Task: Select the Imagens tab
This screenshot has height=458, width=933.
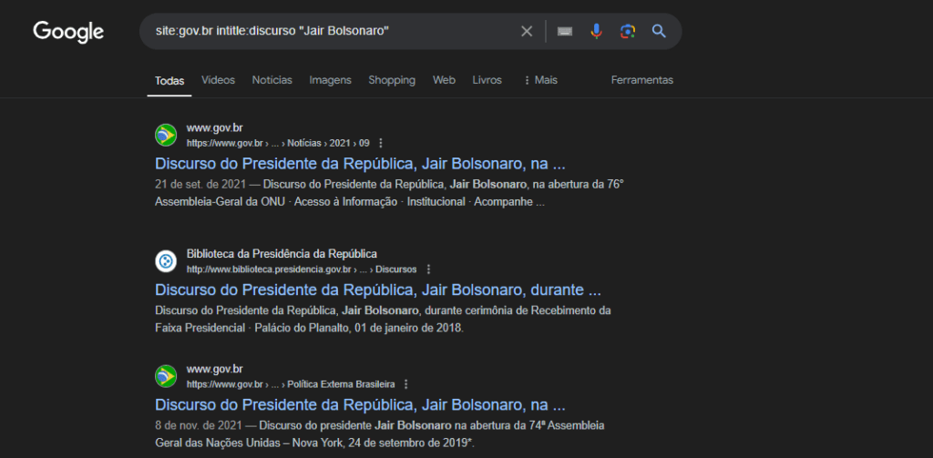Action: 330,80
